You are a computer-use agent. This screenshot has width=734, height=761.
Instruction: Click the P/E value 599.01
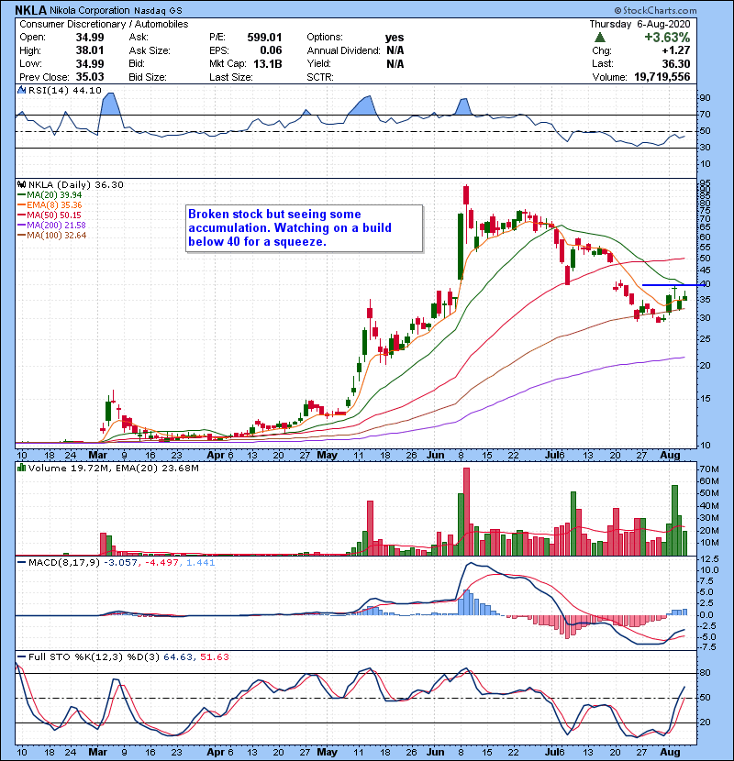[264, 38]
